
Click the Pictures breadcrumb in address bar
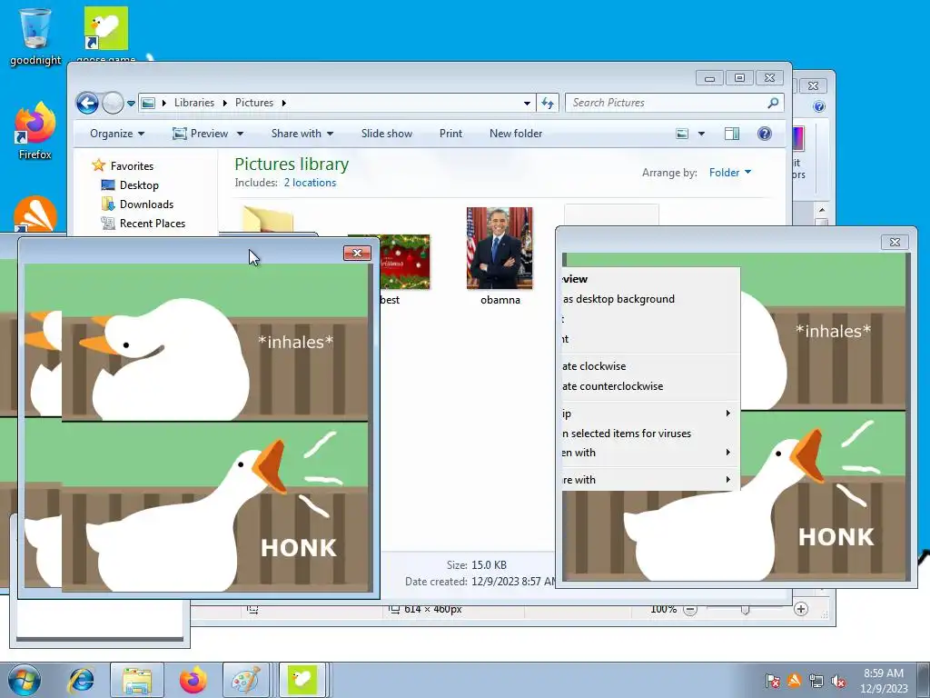[x=254, y=103]
